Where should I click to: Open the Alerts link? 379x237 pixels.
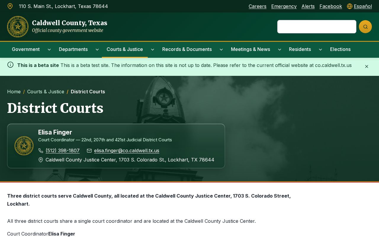(x=308, y=6)
